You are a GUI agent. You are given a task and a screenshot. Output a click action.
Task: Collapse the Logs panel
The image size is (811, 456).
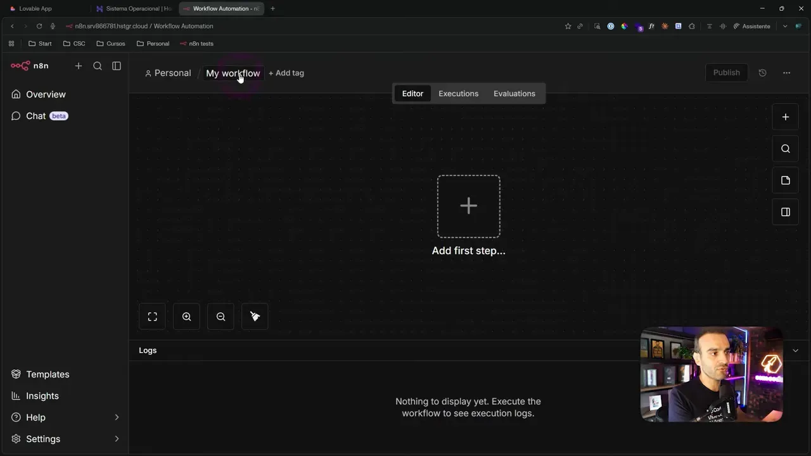795,350
